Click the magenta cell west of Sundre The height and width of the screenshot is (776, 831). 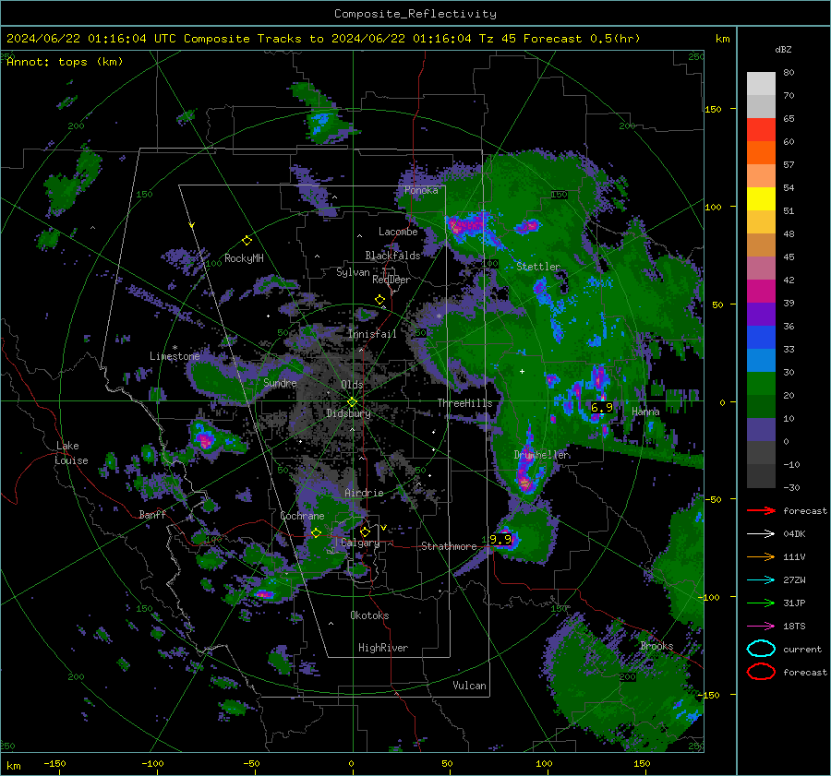pos(204,439)
